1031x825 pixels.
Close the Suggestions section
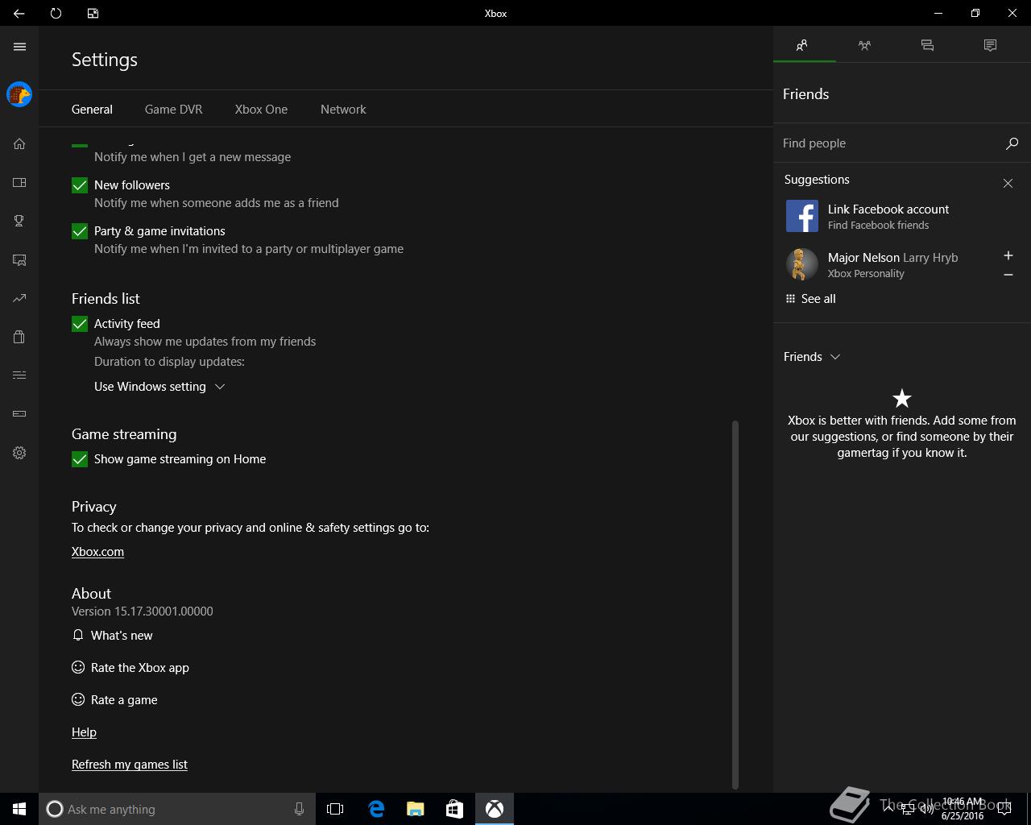coord(1008,183)
